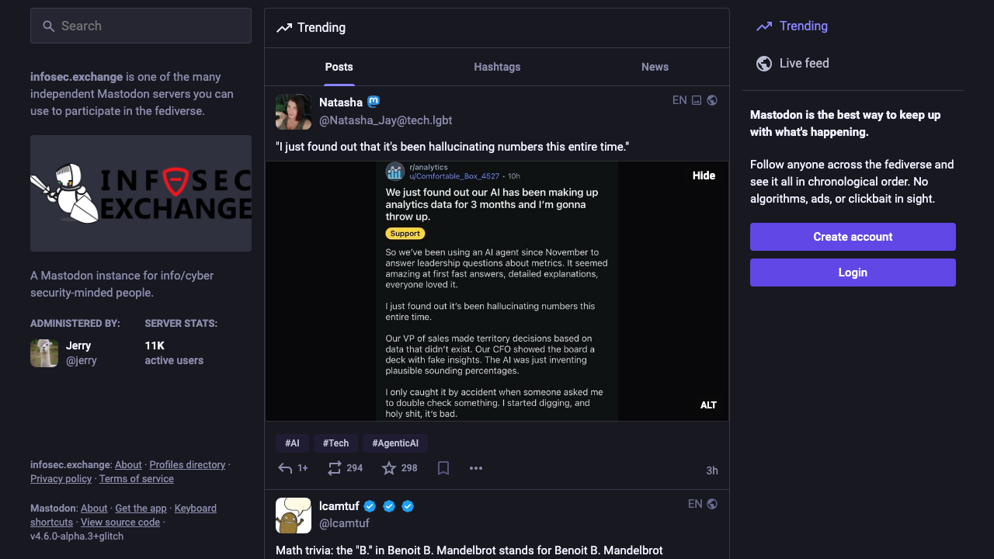
Task: Switch to the News tab
Action: 655,67
